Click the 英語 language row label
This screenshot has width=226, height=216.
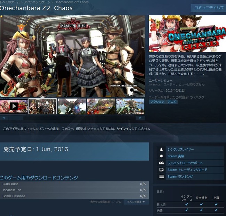click(160, 210)
